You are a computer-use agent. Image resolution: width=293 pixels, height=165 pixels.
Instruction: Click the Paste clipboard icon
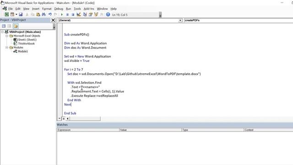[38, 14]
